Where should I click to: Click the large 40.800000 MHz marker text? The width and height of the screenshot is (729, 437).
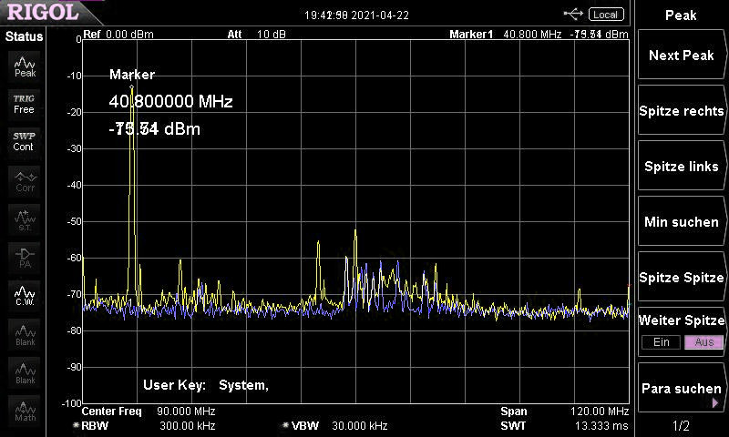(170, 101)
